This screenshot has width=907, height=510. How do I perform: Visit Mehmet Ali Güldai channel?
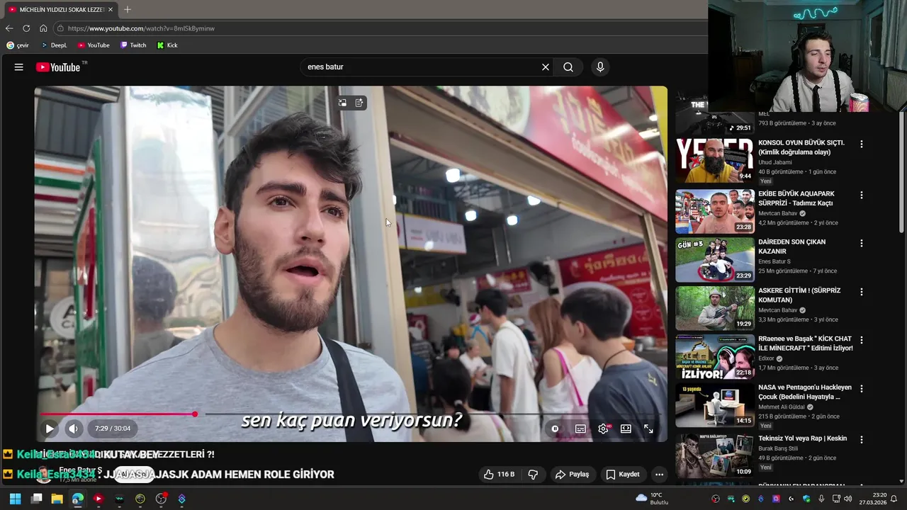coord(782,407)
